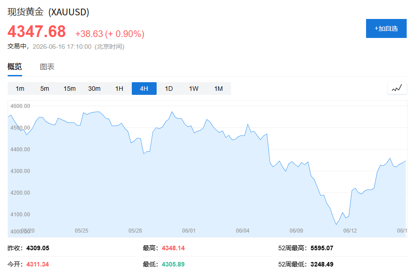
Task: Click the 昨收 value 4309.05
Action: [x=37, y=248]
